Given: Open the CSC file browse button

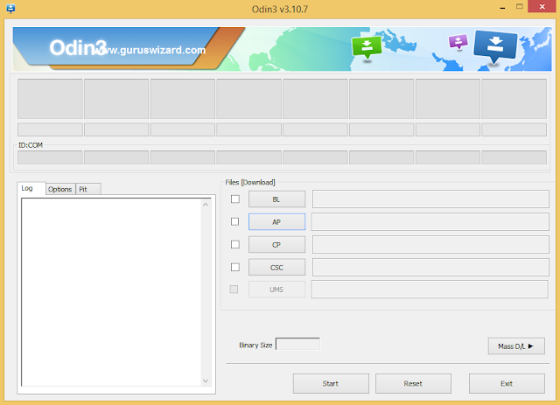Looking at the screenshot, I should [x=276, y=267].
